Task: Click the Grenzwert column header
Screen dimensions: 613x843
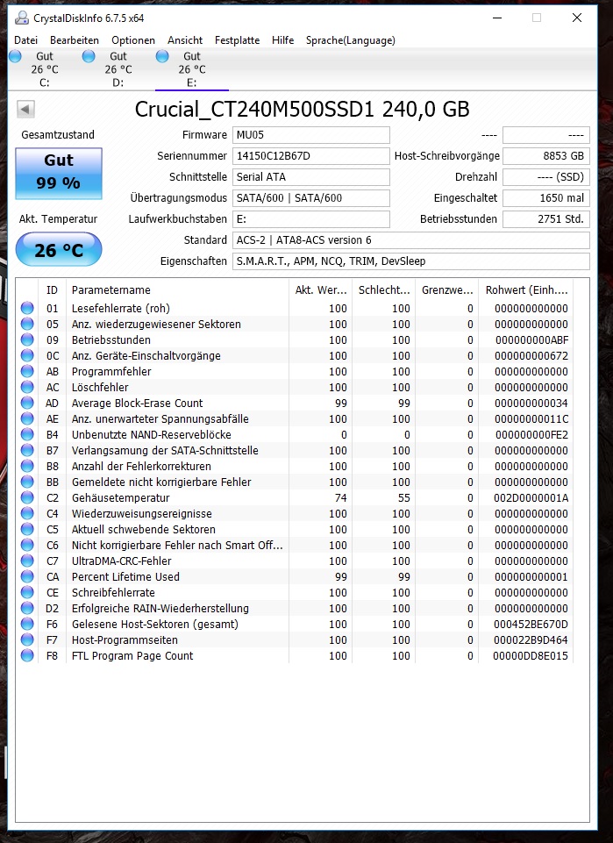Action: click(447, 289)
